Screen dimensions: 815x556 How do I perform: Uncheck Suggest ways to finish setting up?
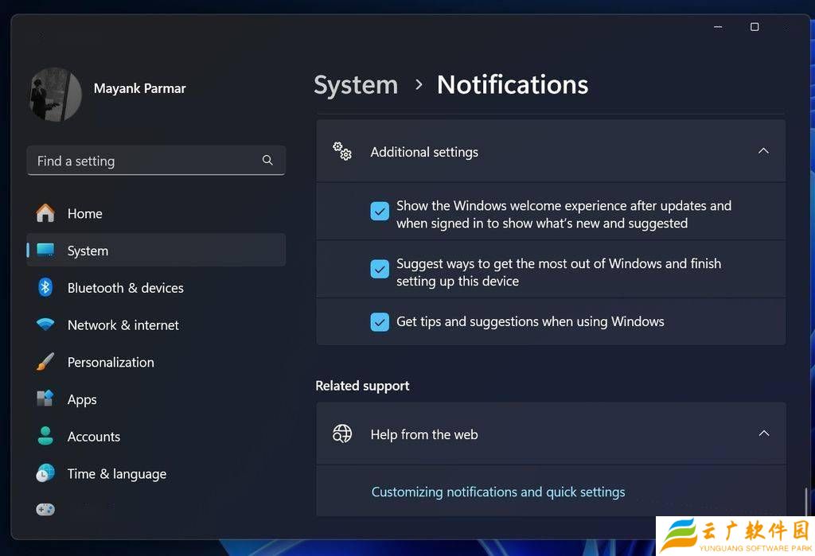tap(380, 270)
